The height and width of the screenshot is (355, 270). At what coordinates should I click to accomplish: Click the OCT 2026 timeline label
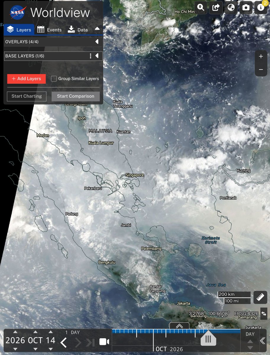(x=169, y=349)
